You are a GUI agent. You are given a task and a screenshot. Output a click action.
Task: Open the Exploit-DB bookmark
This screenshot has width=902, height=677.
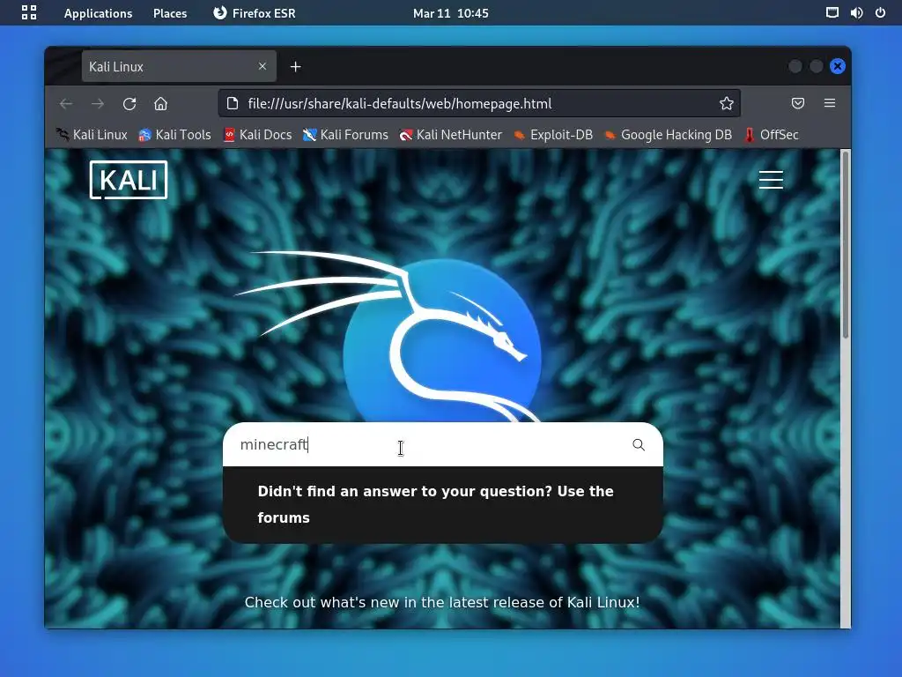point(553,135)
